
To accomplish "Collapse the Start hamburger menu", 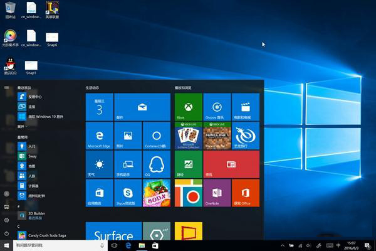I will (6, 88).
